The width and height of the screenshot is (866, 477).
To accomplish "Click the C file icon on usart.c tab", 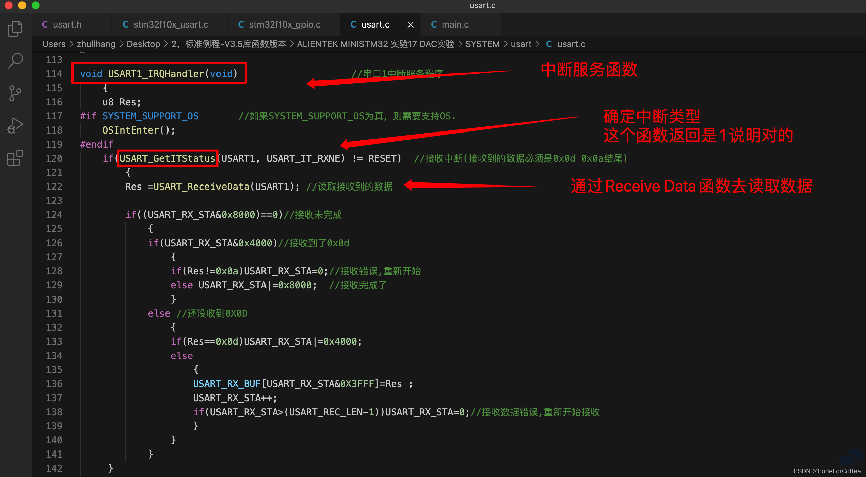I will point(353,24).
